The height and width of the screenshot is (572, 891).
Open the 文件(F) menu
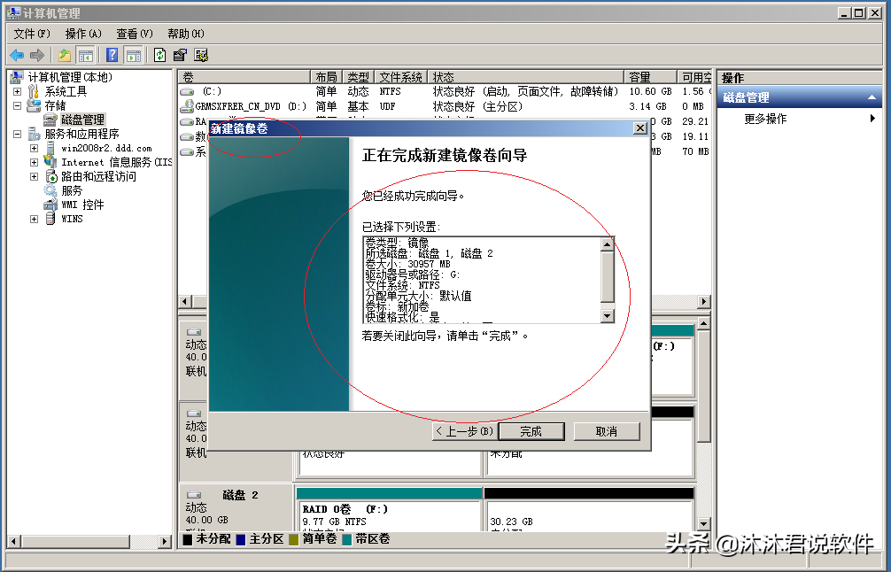tap(32, 34)
